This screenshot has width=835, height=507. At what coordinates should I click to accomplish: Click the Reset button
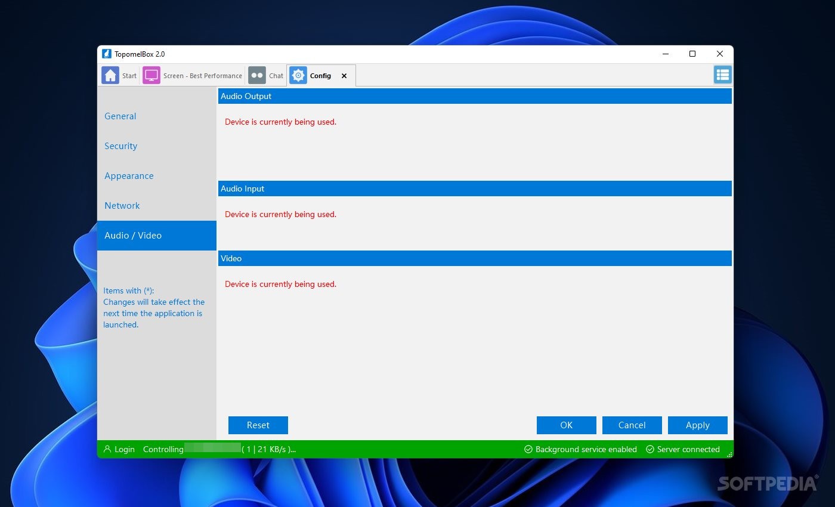click(x=258, y=425)
